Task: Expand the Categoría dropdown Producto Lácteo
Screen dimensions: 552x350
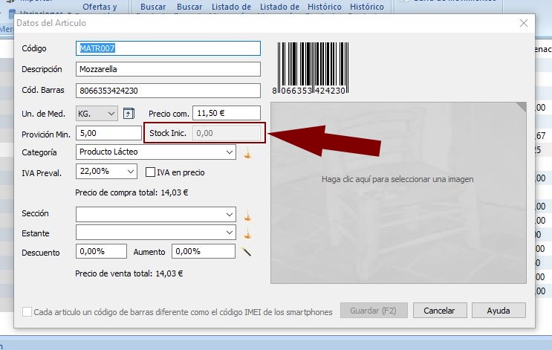Action: click(155, 152)
